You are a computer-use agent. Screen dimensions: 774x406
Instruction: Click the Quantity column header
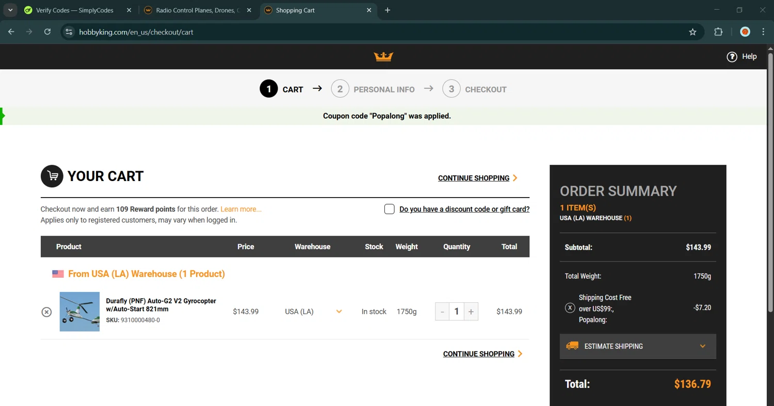click(x=457, y=247)
